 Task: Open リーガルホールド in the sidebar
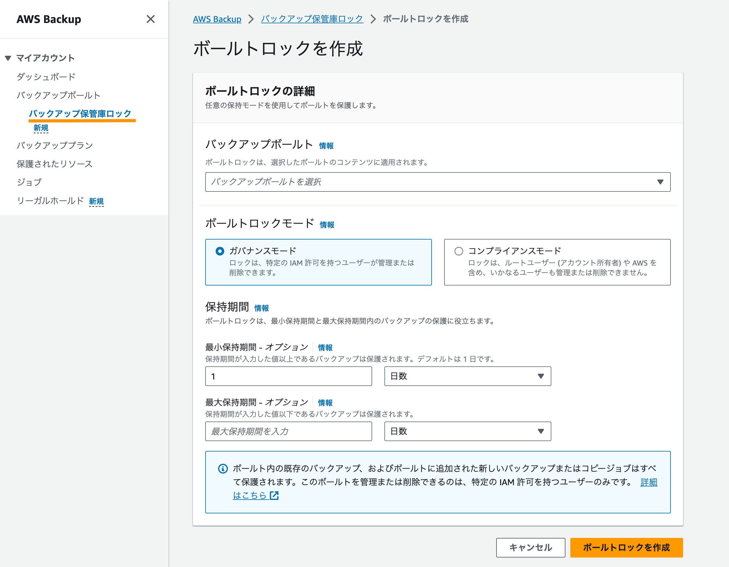coord(50,201)
